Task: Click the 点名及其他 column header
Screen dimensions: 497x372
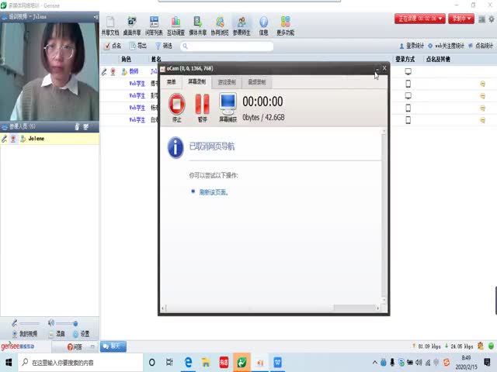Action: [438, 59]
